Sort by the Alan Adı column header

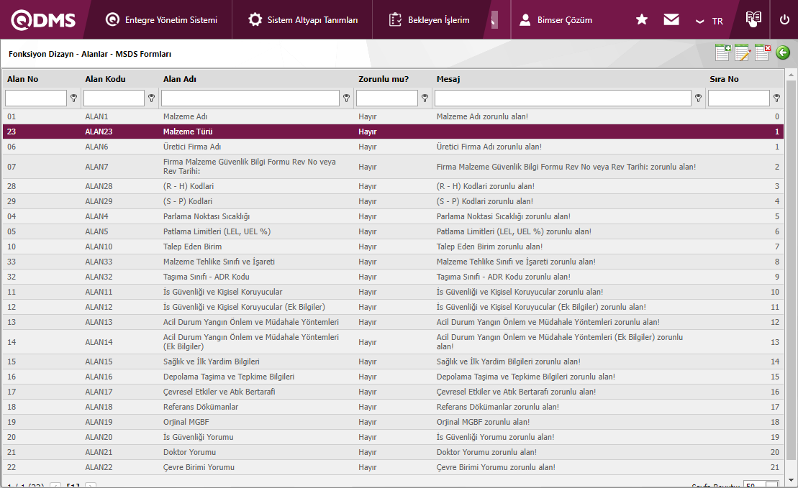click(x=180, y=79)
